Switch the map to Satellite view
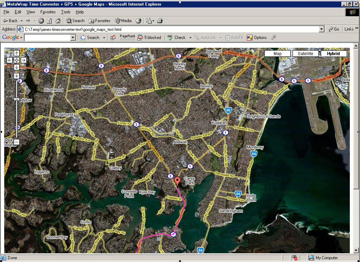 (x=305, y=53)
